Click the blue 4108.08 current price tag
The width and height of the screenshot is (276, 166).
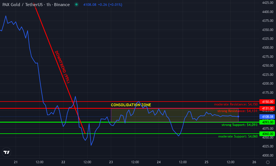click(267, 116)
